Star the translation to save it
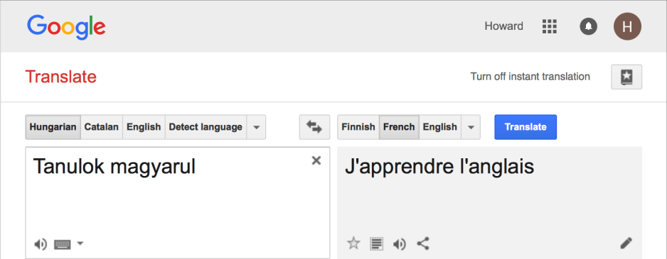 (353, 243)
